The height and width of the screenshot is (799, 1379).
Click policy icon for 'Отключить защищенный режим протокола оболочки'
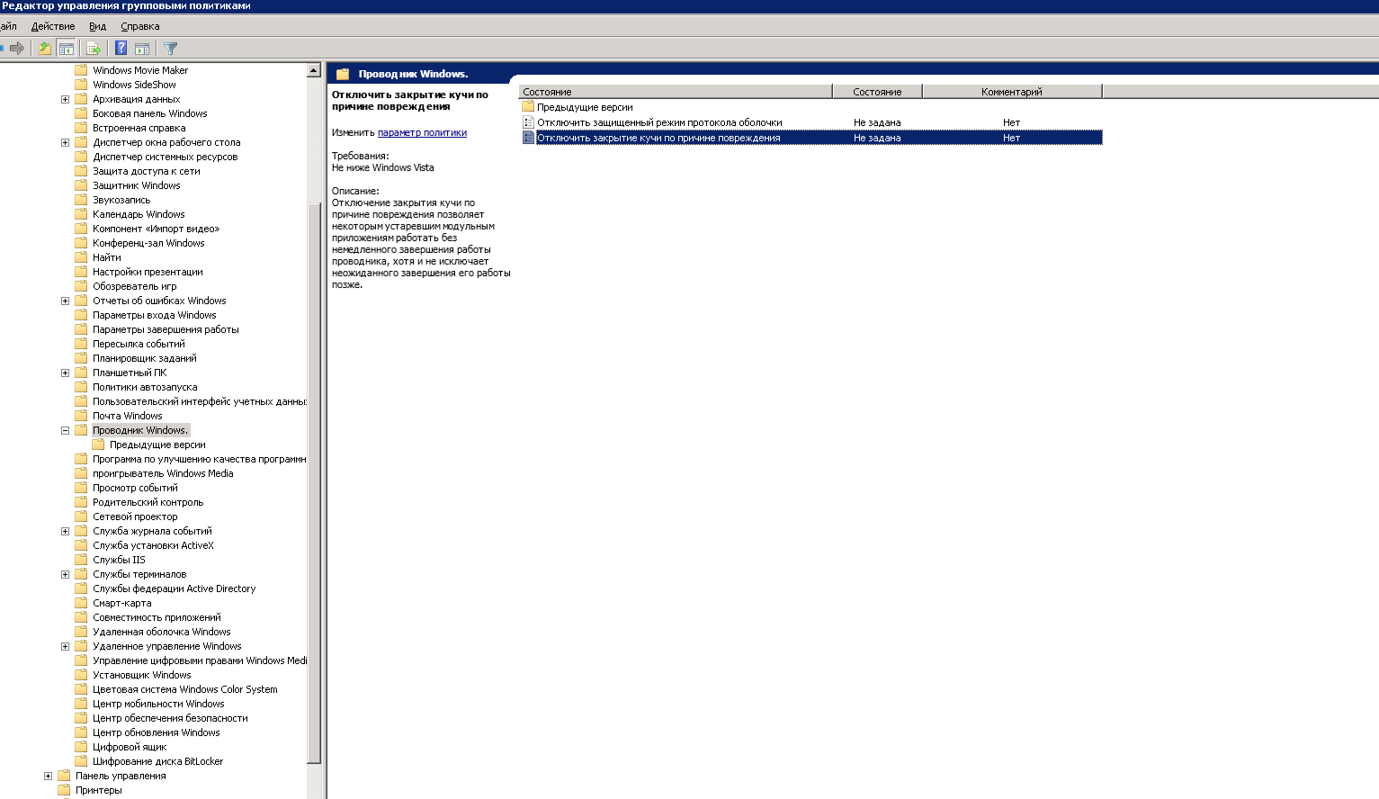click(528, 122)
